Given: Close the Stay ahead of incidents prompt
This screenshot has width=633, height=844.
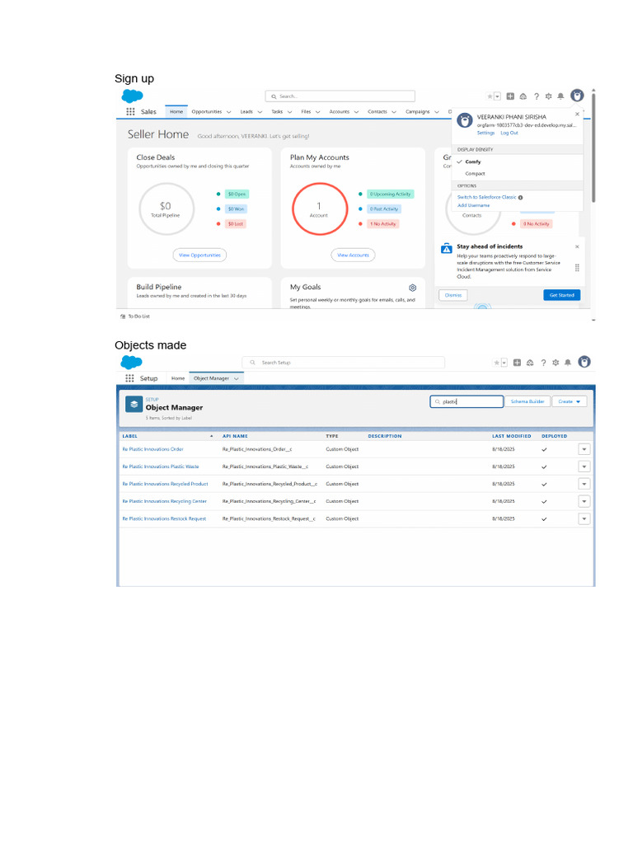Looking at the screenshot, I should pos(577,246).
